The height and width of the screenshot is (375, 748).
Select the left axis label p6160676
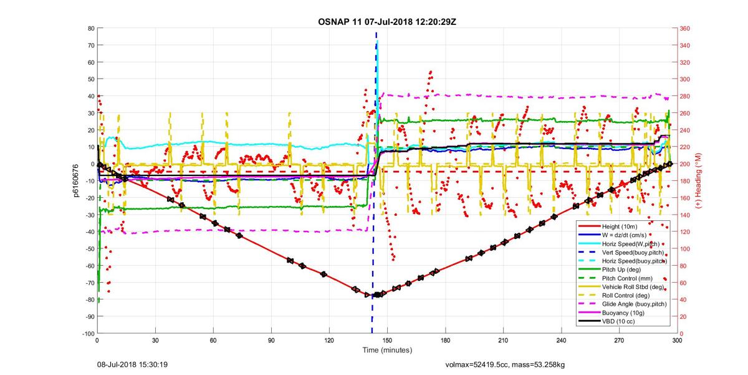click(76, 181)
